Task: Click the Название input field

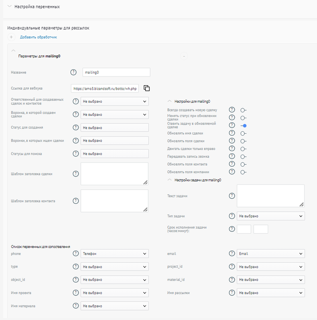Action: click(x=116, y=72)
